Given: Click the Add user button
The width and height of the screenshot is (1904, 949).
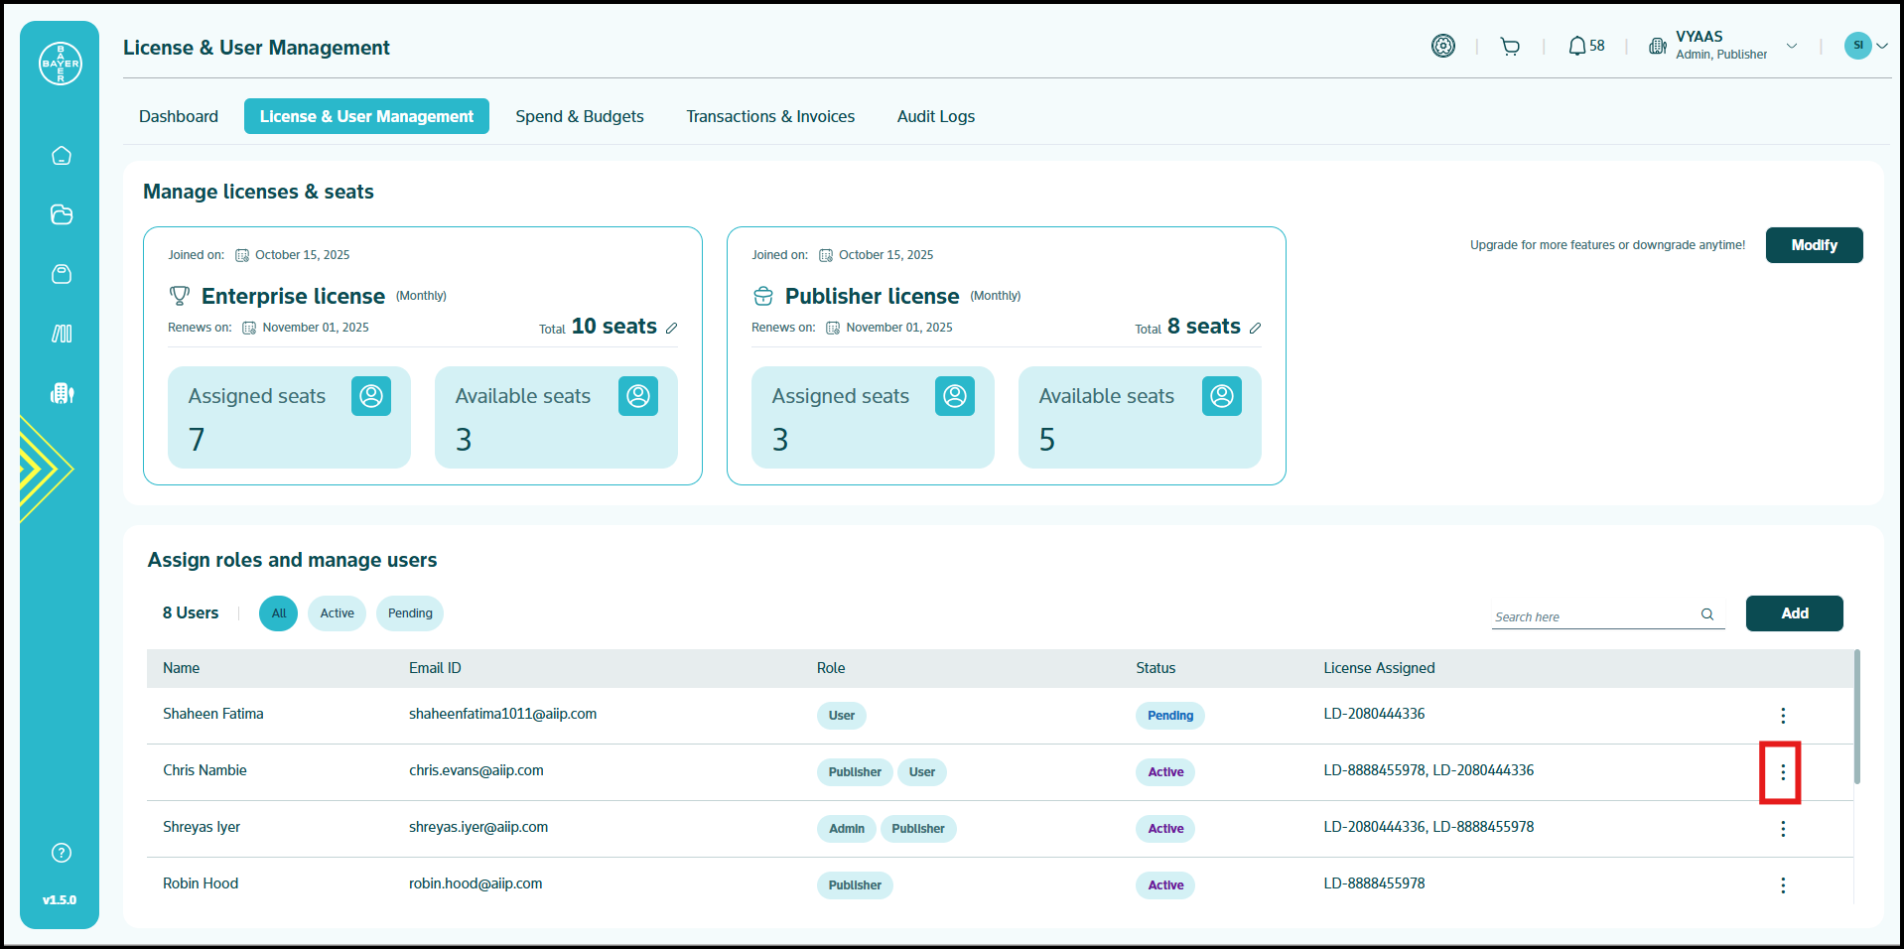Looking at the screenshot, I should (1794, 613).
